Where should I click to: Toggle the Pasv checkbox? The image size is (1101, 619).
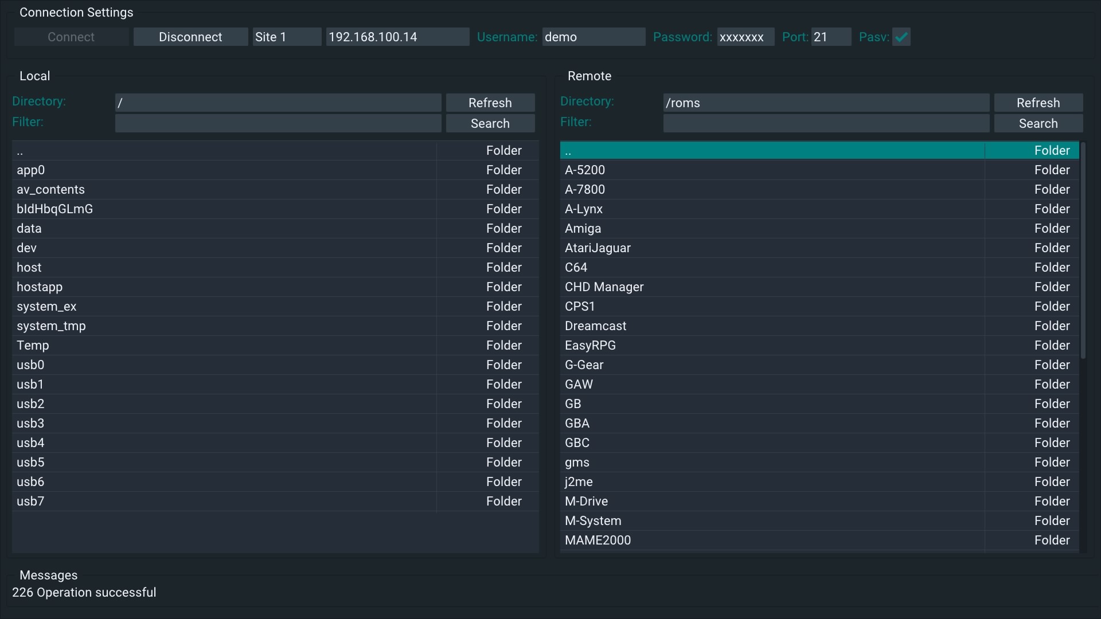tap(901, 37)
